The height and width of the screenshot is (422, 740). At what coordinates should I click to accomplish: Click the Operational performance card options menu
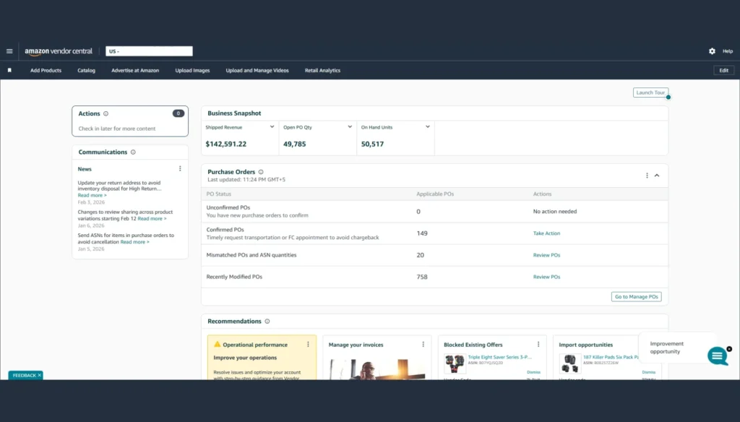click(308, 345)
